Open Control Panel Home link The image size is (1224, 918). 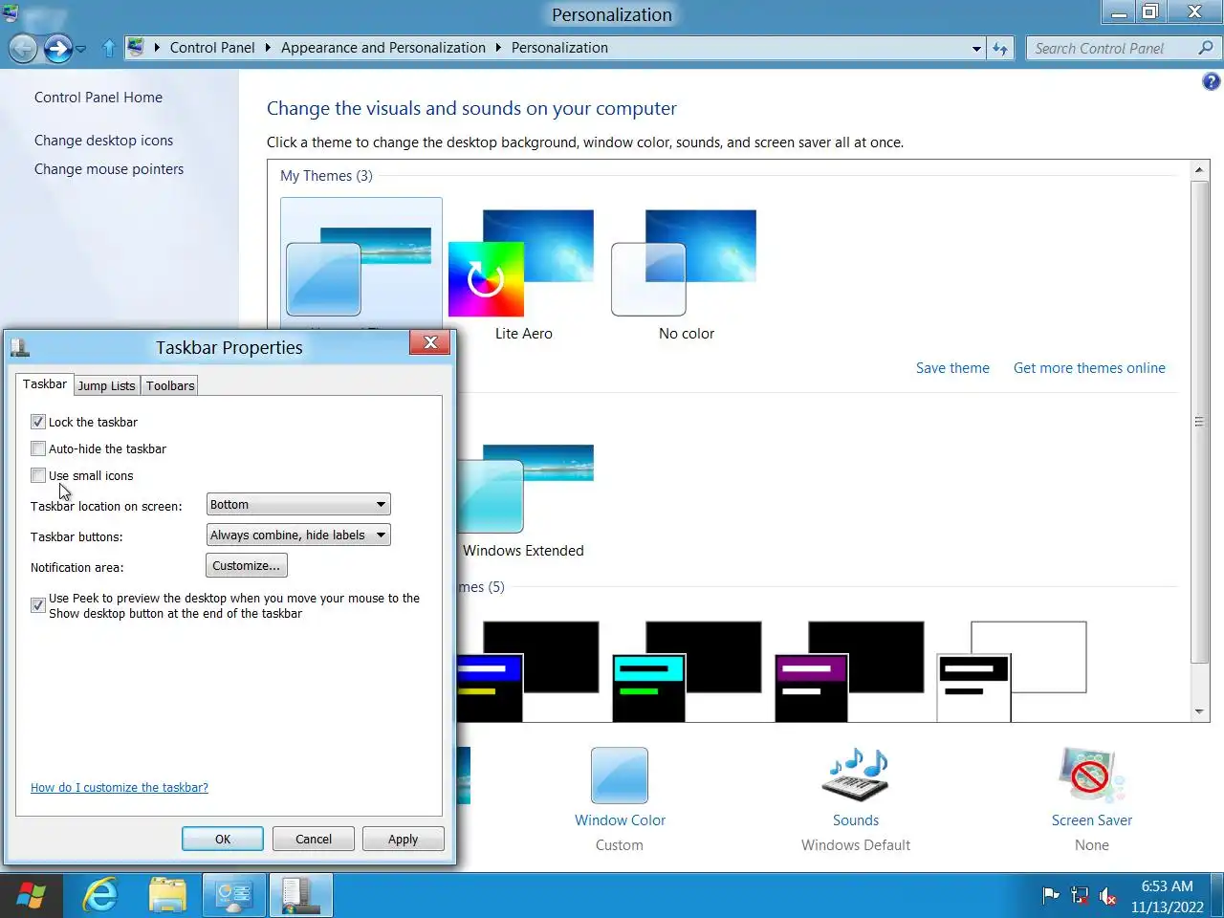pos(98,98)
